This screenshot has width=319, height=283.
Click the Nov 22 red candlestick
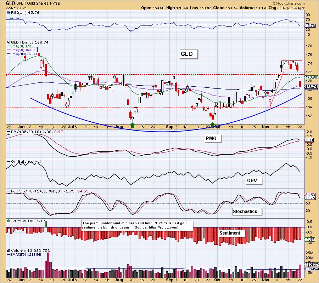point(300,84)
